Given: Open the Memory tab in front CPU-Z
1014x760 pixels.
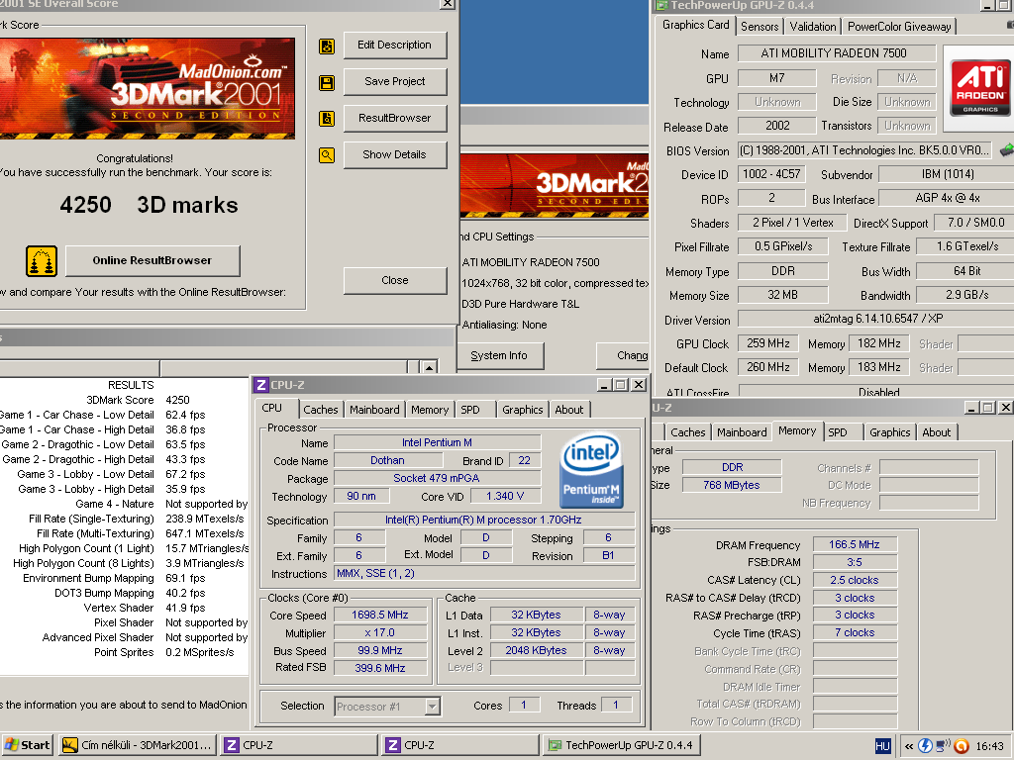Looking at the screenshot, I should [430, 410].
